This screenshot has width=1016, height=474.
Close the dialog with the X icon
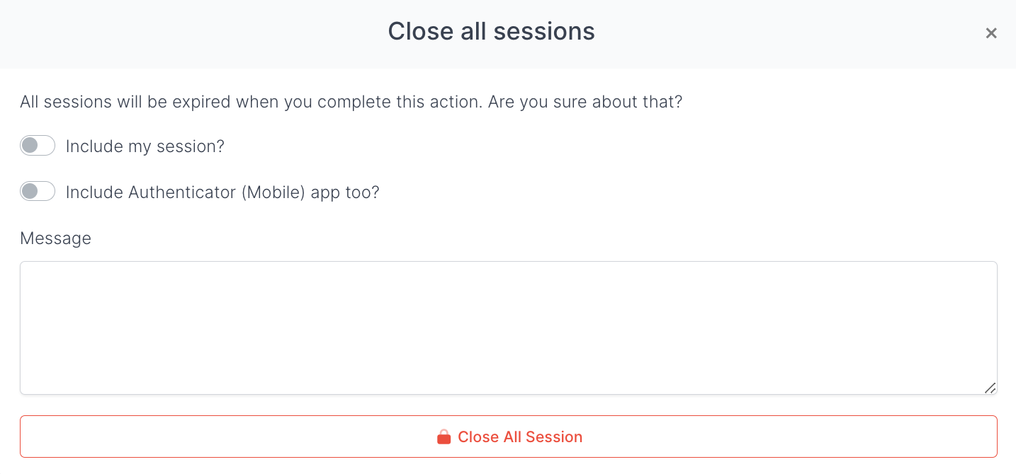[x=991, y=33]
